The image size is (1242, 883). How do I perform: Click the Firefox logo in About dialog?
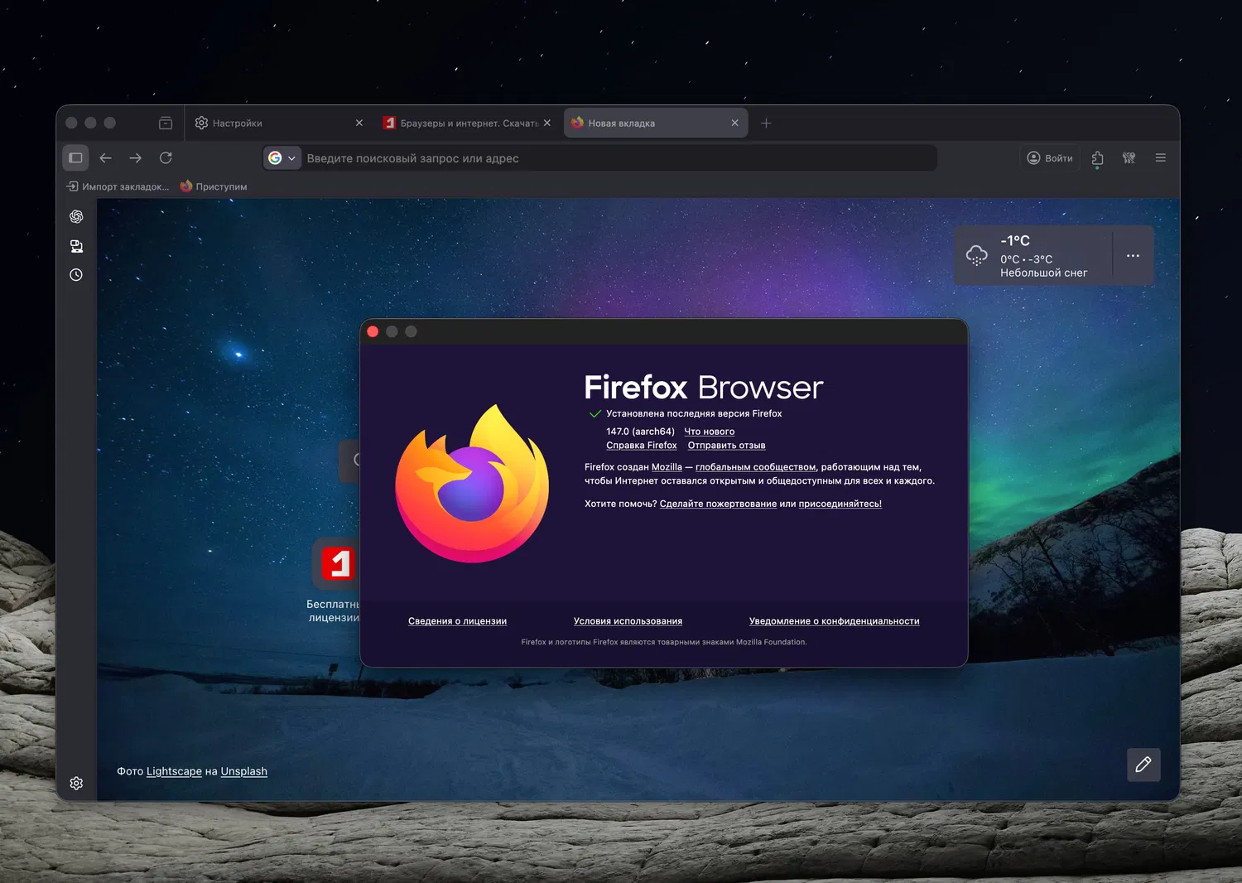(472, 484)
